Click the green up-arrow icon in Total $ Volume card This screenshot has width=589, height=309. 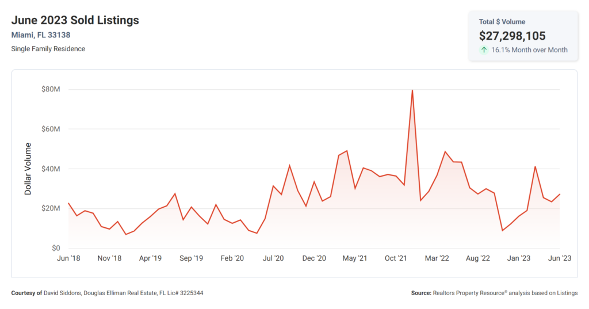coord(484,49)
